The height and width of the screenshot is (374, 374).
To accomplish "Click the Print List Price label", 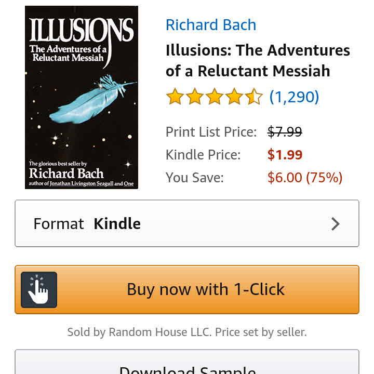I will coord(211,132).
